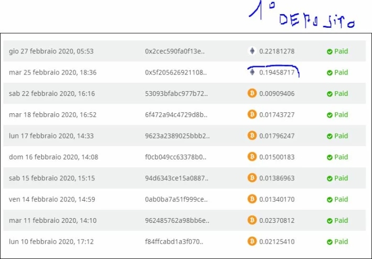
Task: Select date sab 15 febbraio 2020, 15:15
Action: 52,178
